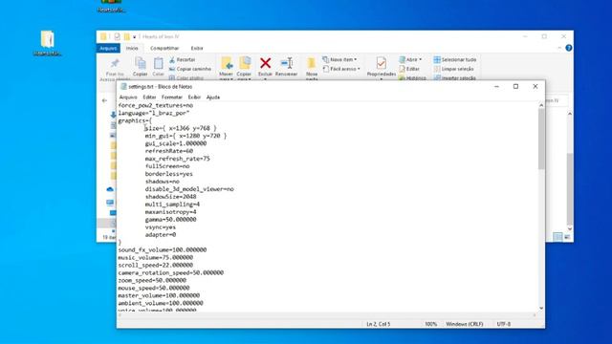Viewport: 612px width, 344px height.
Task: Expand the Fácil acesso dropdown
Action: (x=341, y=69)
